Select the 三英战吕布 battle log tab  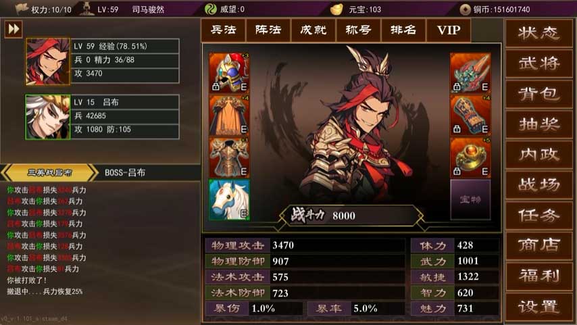pyautogui.click(x=50, y=172)
